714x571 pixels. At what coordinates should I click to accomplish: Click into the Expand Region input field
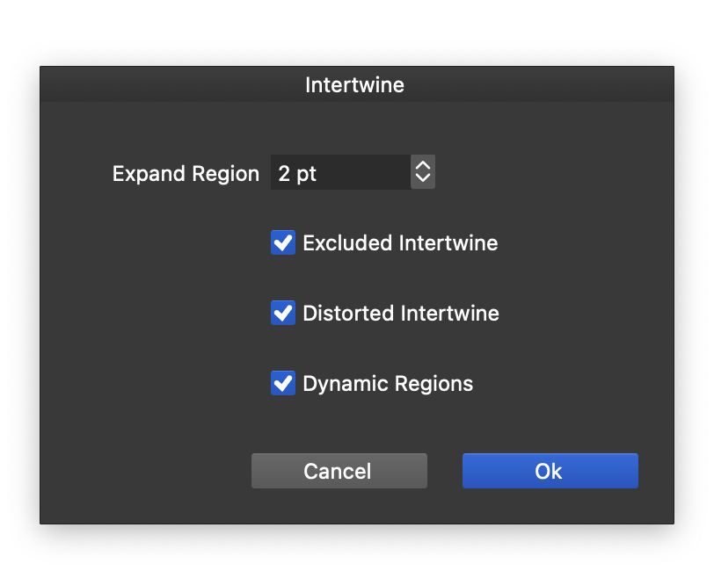339,173
